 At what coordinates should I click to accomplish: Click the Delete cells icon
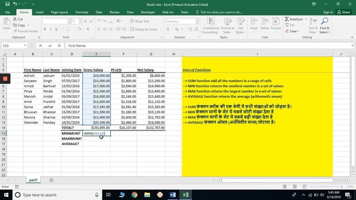tap(265, 22)
